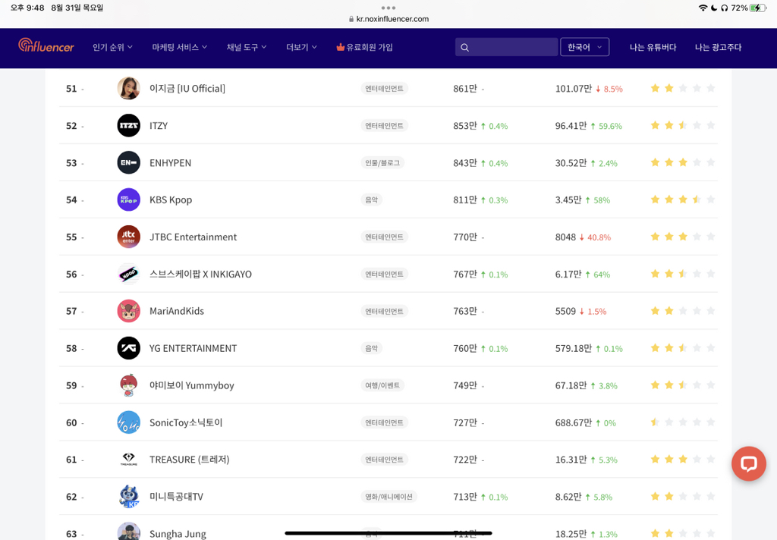
Task: Open ENHYPEN channel name link
Action: (171, 163)
